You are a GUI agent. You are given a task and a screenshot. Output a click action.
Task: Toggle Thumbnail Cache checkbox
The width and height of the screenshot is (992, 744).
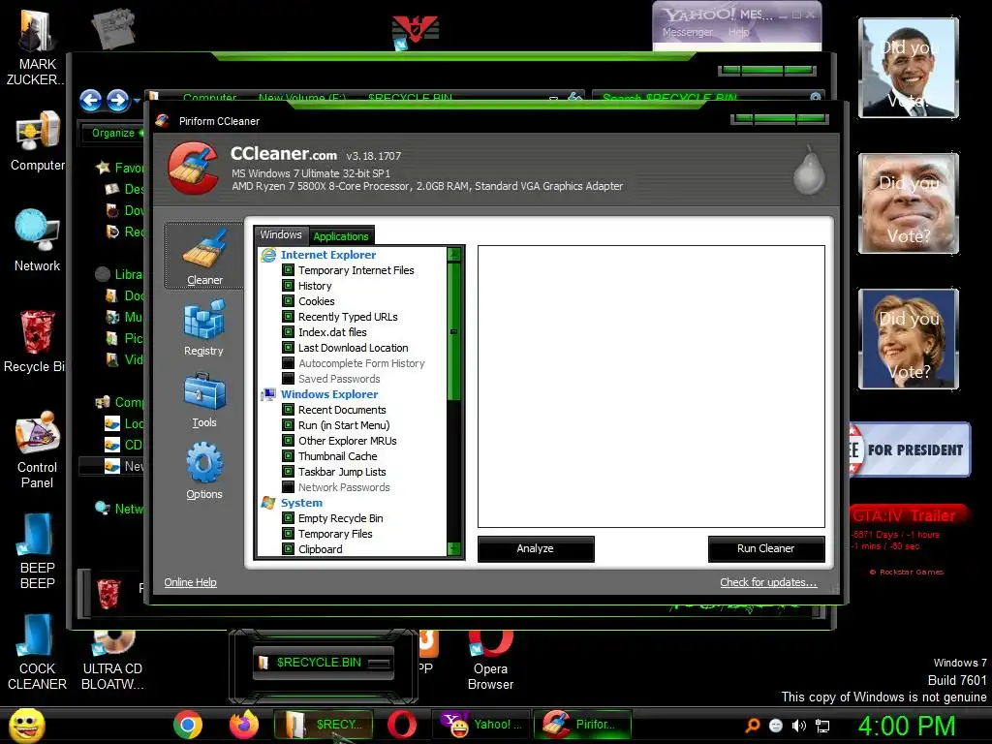(288, 456)
